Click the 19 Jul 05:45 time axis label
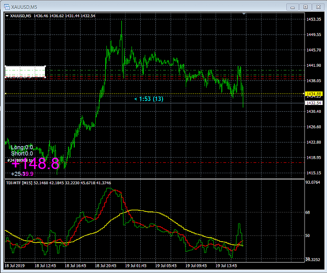 click(166, 266)
